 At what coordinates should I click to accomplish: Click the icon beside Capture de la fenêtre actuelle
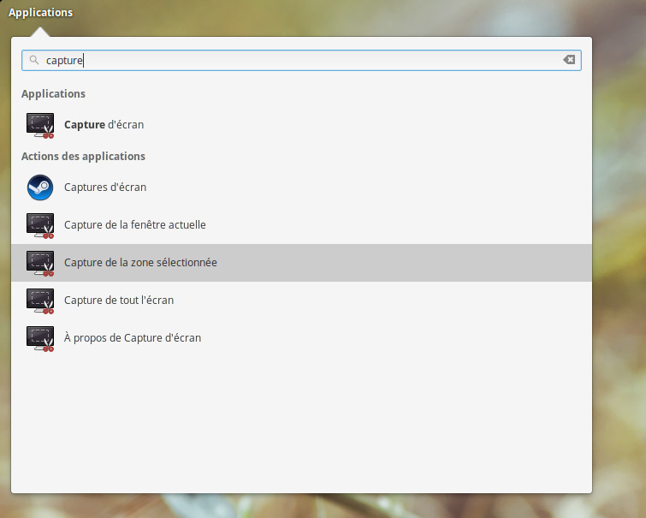pyautogui.click(x=40, y=225)
